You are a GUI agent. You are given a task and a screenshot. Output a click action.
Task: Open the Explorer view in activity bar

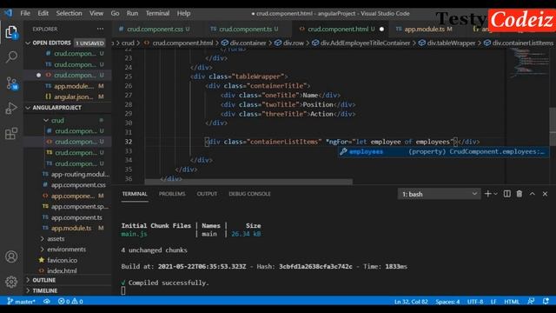11,32
